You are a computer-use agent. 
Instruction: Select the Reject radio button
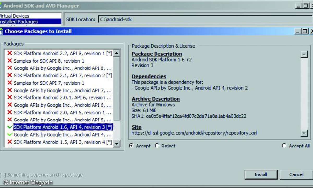157,146
